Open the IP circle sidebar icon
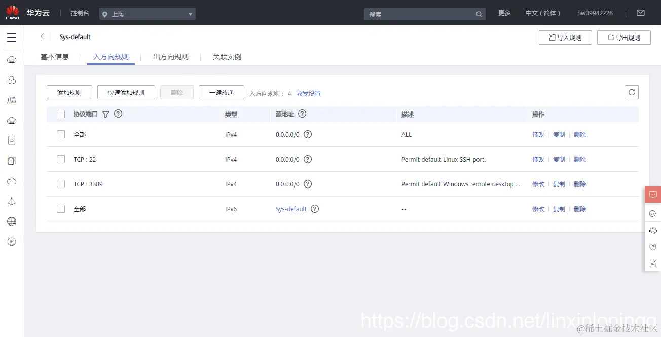This screenshot has height=337, width=661. (x=12, y=242)
